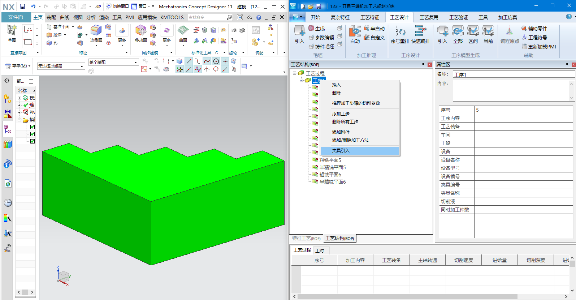This screenshot has height=300, width=576.
Task: Click the 序号重排 renumber icon
Action: [x=400, y=34]
